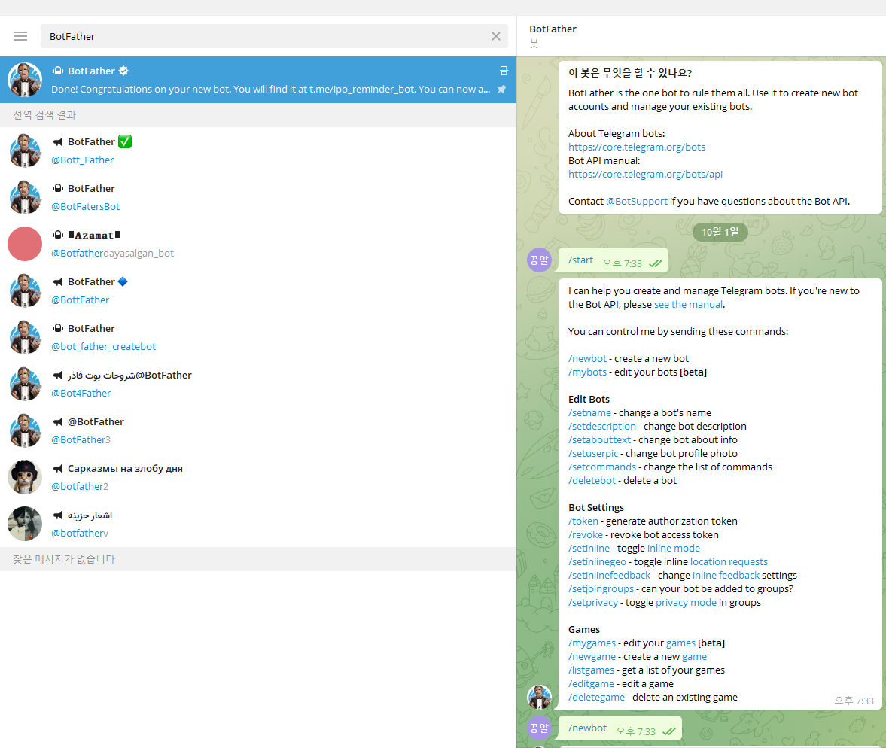The width and height of the screenshot is (886, 748).
Task: Click the sent /start command
Action: pyautogui.click(x=581, y=260)
